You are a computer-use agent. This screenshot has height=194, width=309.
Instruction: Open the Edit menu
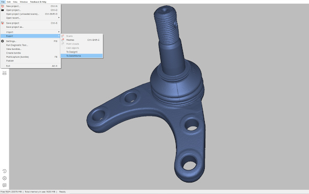tap(9, 2)
